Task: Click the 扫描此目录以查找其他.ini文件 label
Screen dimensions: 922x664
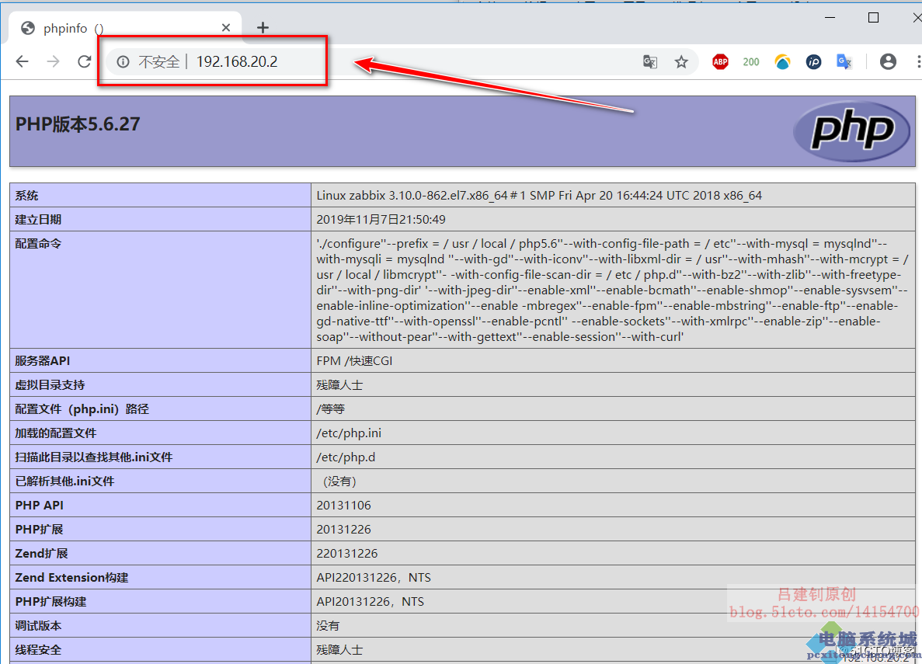Action: pyautogui.click(x=94, y=457)
